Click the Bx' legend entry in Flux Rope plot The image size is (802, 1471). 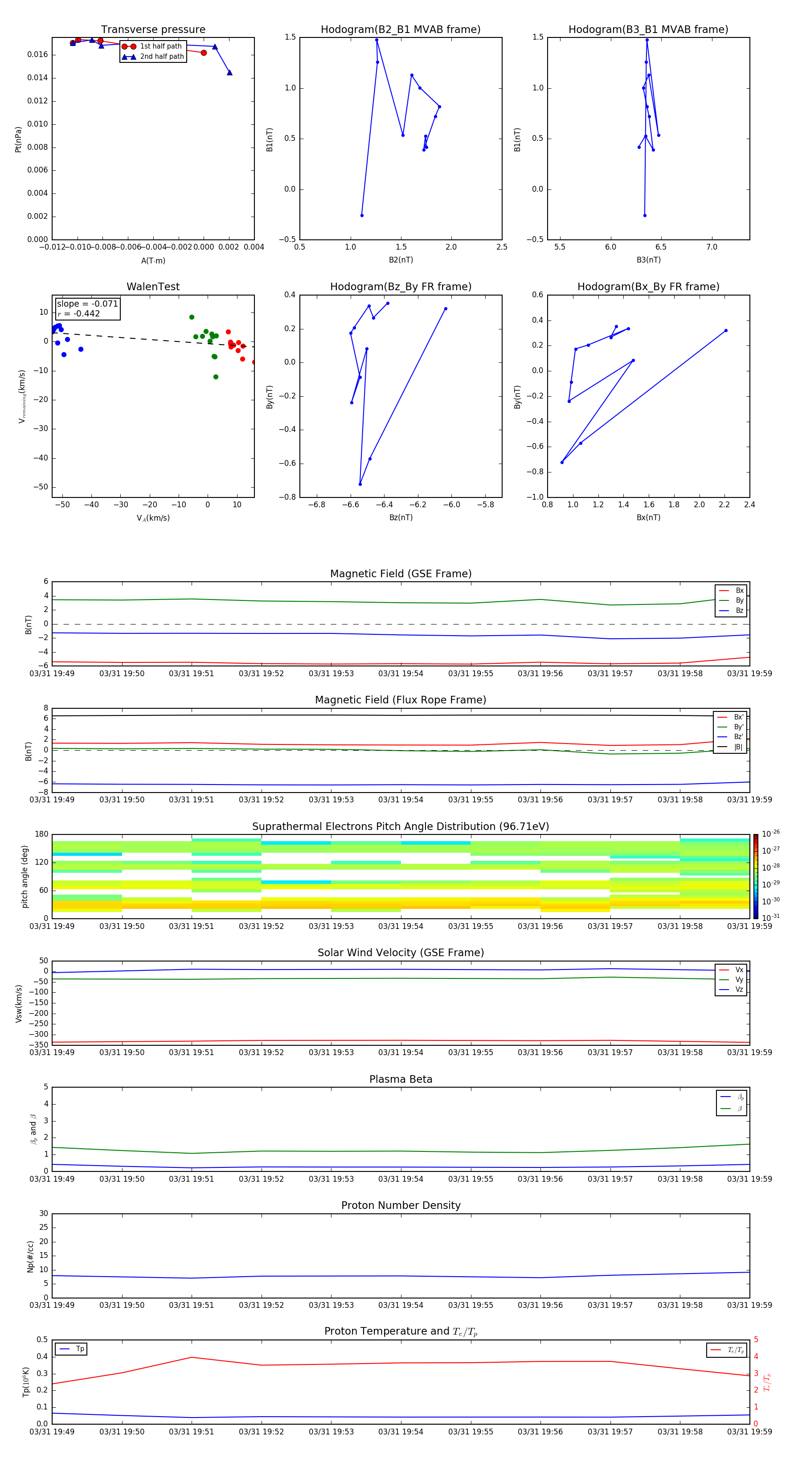[731, 717]
